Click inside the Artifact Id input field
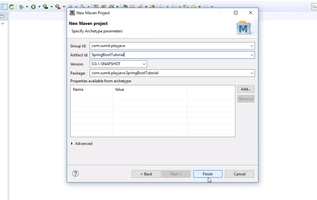This screenshot has height=200, width=317. (x=146, y=54)
